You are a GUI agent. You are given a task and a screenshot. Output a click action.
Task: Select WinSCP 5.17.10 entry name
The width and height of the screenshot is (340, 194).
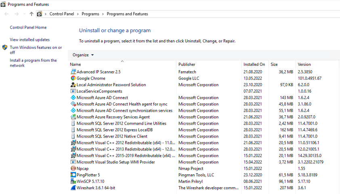[x=90, y=181]
